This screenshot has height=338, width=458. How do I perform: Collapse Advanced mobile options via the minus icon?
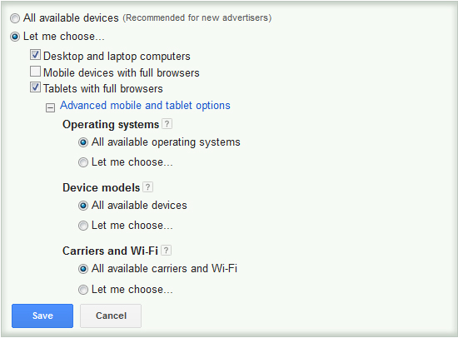click(x=50, y=107)
